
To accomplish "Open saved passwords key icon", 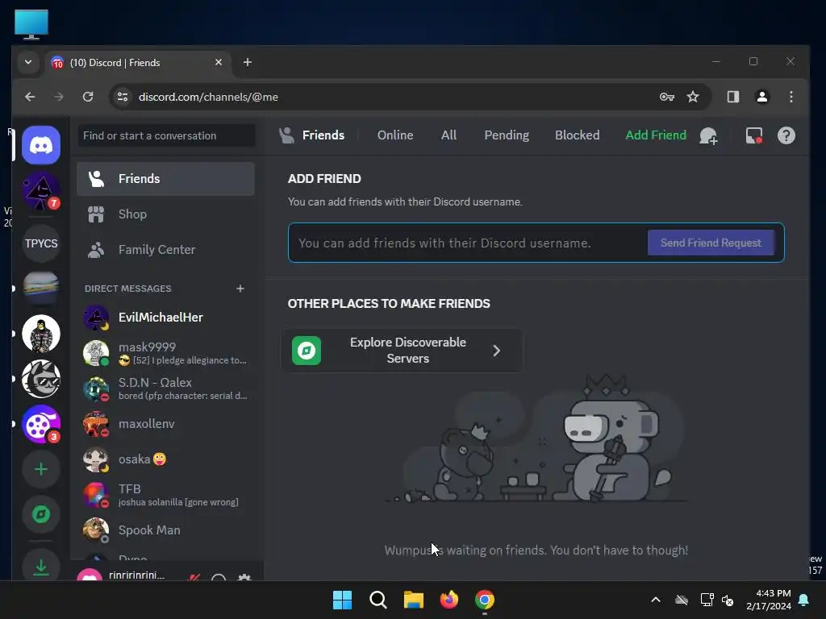I will (x=667, y=97).
